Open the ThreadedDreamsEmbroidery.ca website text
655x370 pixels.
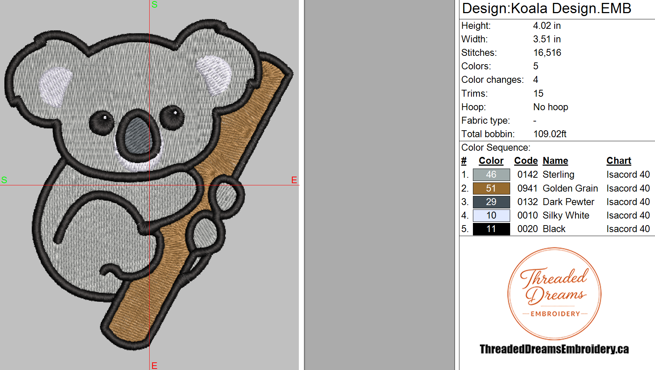[554, 349]
